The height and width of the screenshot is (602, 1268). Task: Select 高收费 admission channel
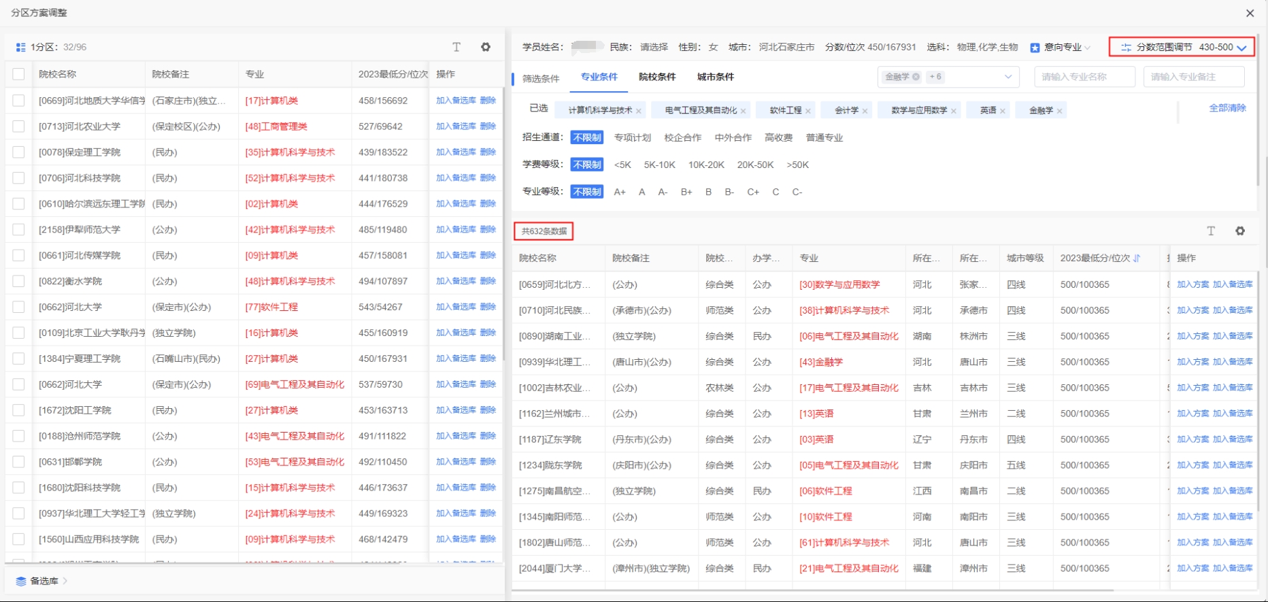pos(779,137)
